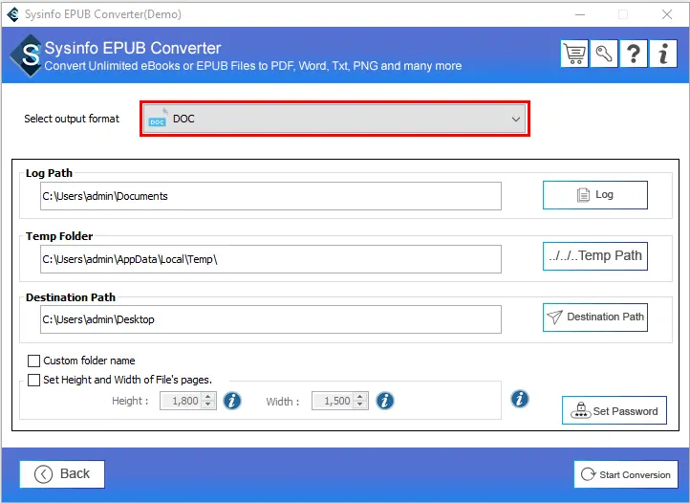The height and width of the screenshot is (503, 690).
Task: Increase the Height spinner value
Action: (208, 397)
